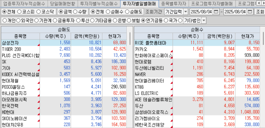The height and width of the screenshot is (128, 265).
Task: Click the start date 2025/08/04 field
Action: (x=202, y=12)
